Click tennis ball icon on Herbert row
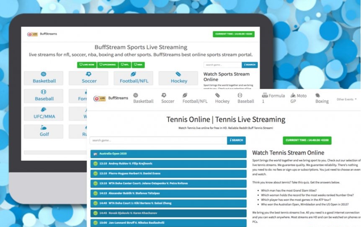This screenshot has width=361, height=227. pos(95,173)
